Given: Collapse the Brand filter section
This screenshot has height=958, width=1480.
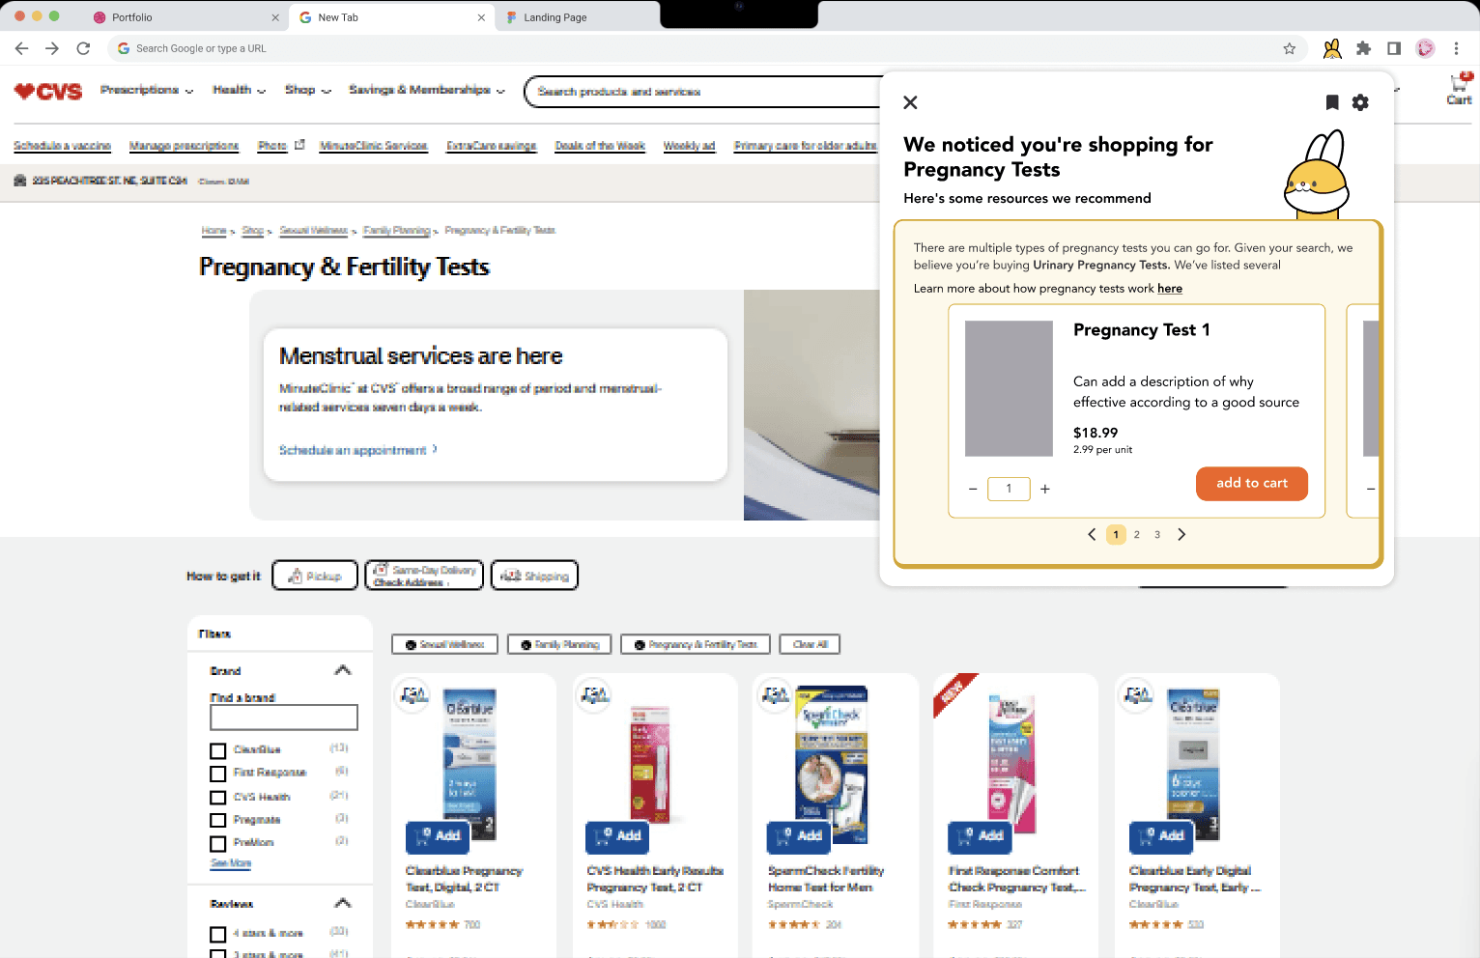Looking at the screenshot, I should pos(342,670).
